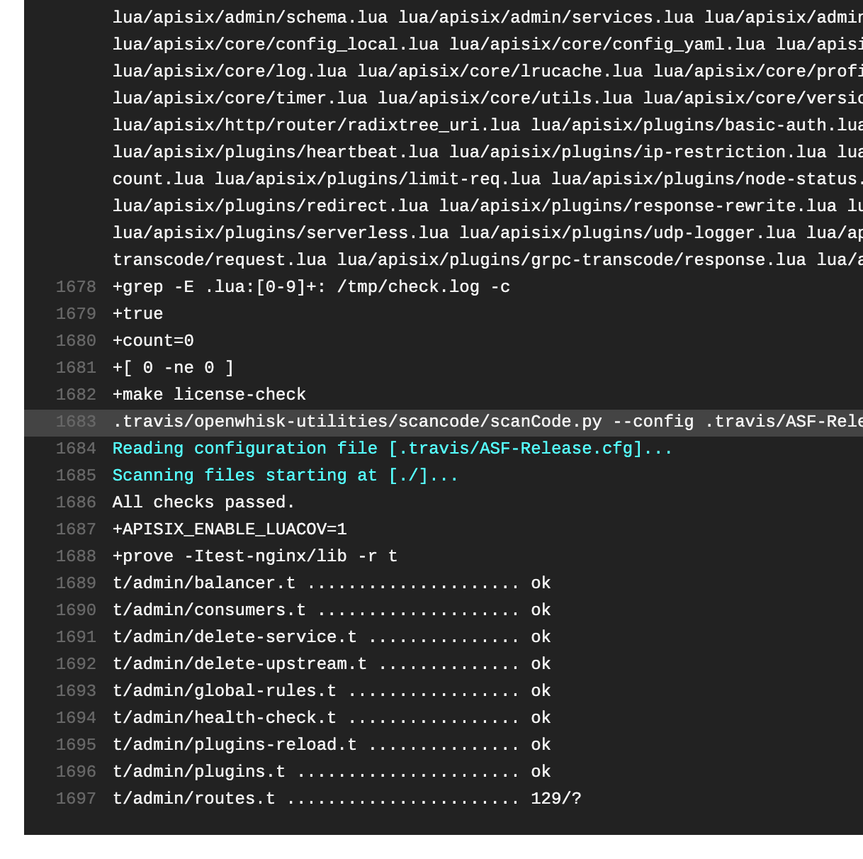Click the radixtree_uri.lua text line
The width and height of the screenshot is (863, 859).
[487, 125]
